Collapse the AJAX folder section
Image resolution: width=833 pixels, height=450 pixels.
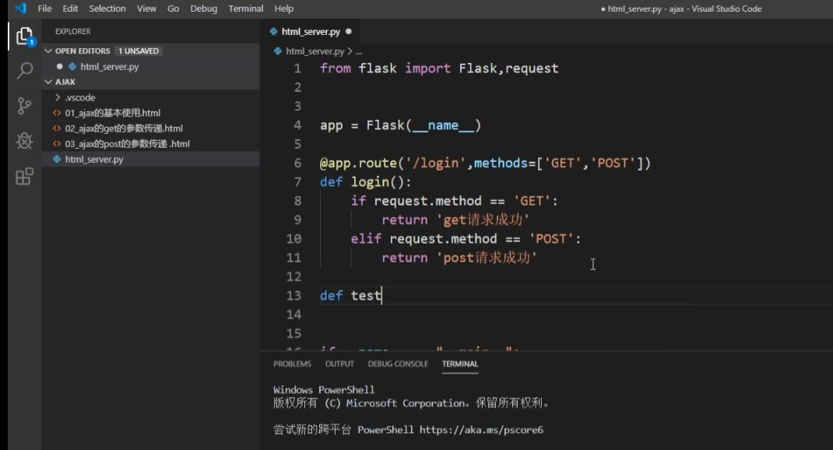pos(48,82)
